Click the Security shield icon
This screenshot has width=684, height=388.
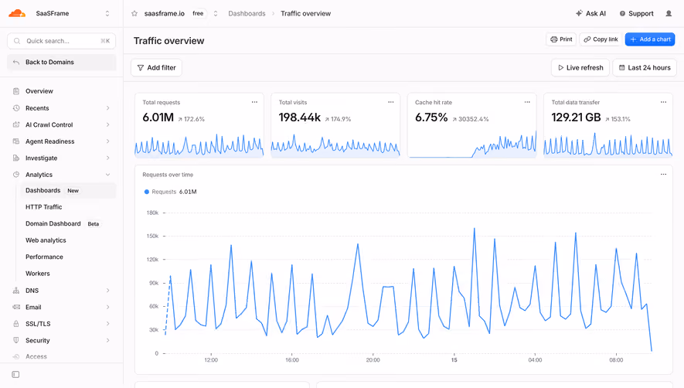click(16, 340)
